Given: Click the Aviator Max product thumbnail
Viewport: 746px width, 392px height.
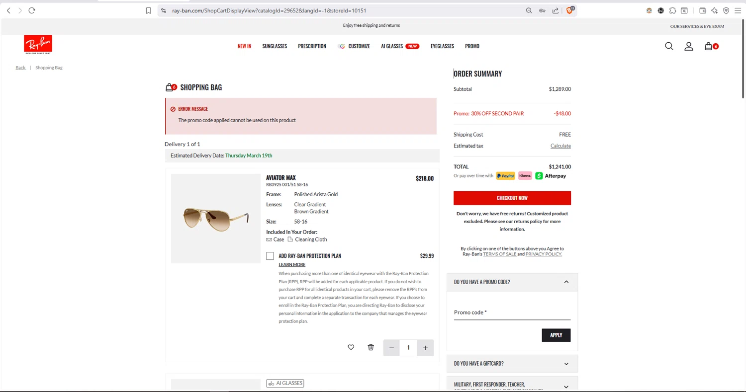Looking at the screenshot, I should coord(216,219).
